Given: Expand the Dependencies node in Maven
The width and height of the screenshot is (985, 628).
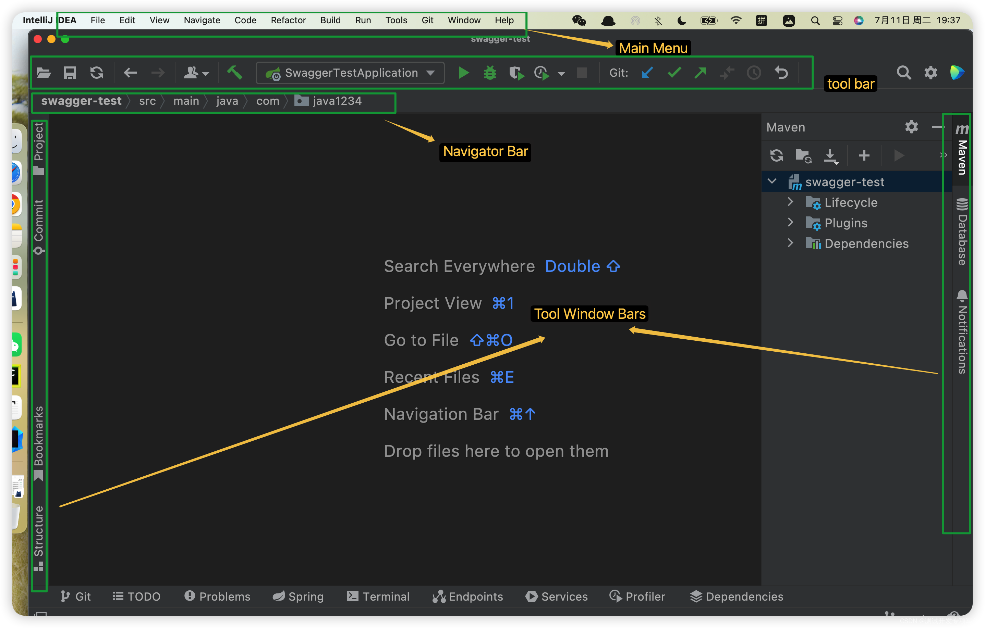Looking at the screenshot, I should [x=790, y=243].
